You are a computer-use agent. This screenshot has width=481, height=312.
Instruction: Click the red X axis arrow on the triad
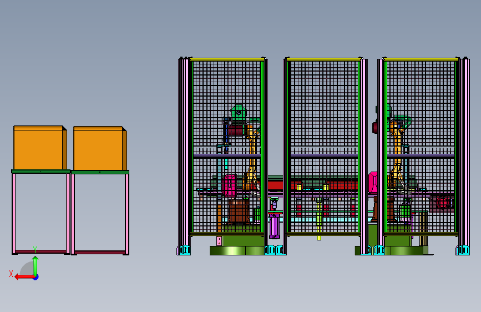tap(24, 277)
